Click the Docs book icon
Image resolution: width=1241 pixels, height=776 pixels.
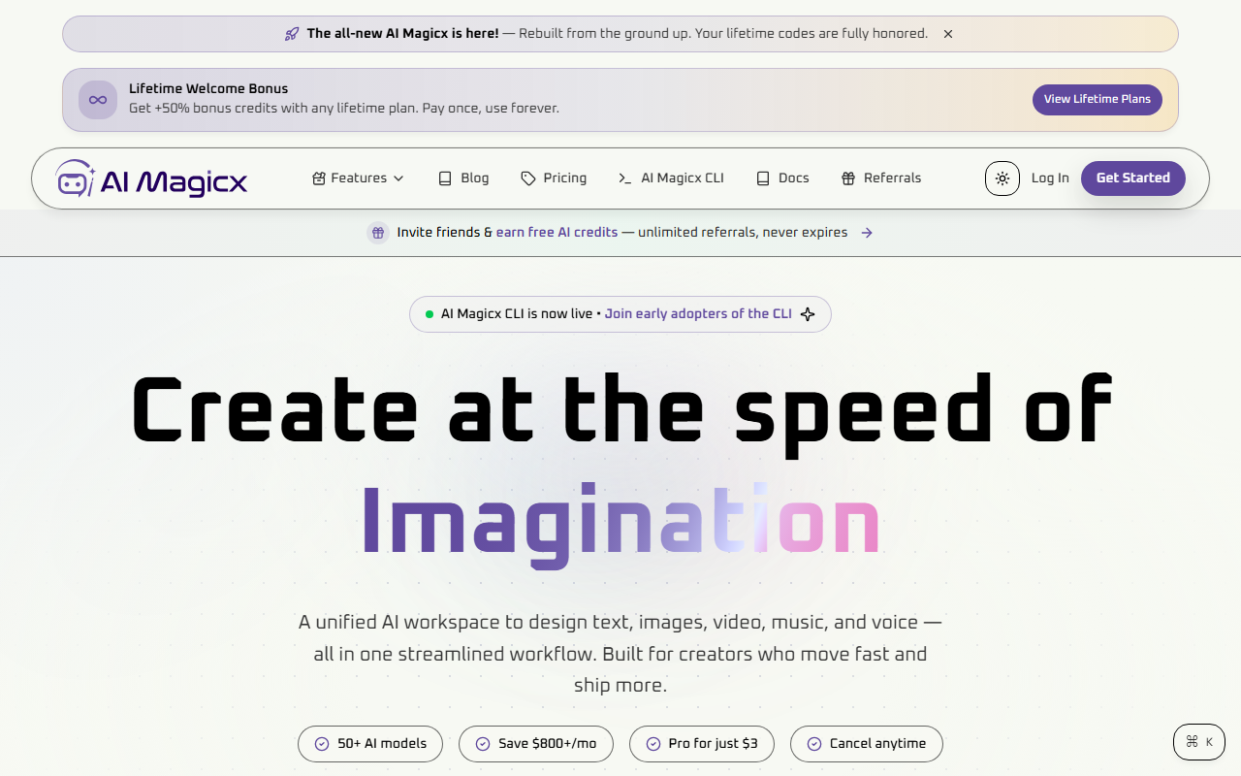(x=763, y=178)
